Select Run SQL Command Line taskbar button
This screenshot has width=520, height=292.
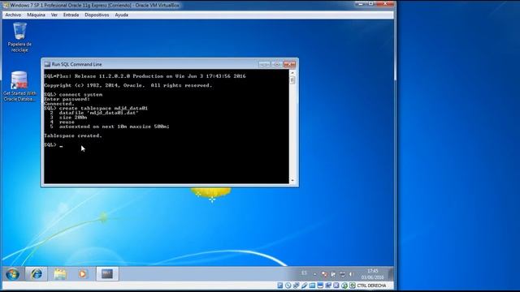click(x=107, y=274)
